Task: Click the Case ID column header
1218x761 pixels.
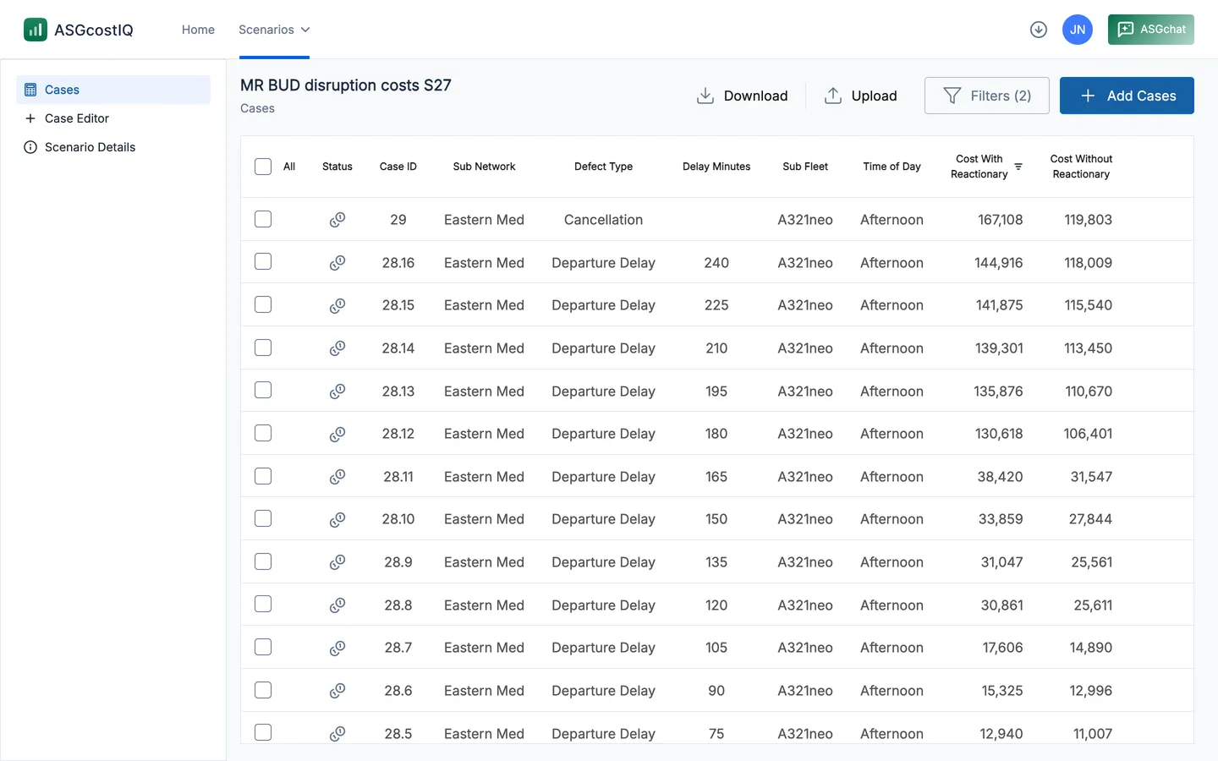Action: 398,167
